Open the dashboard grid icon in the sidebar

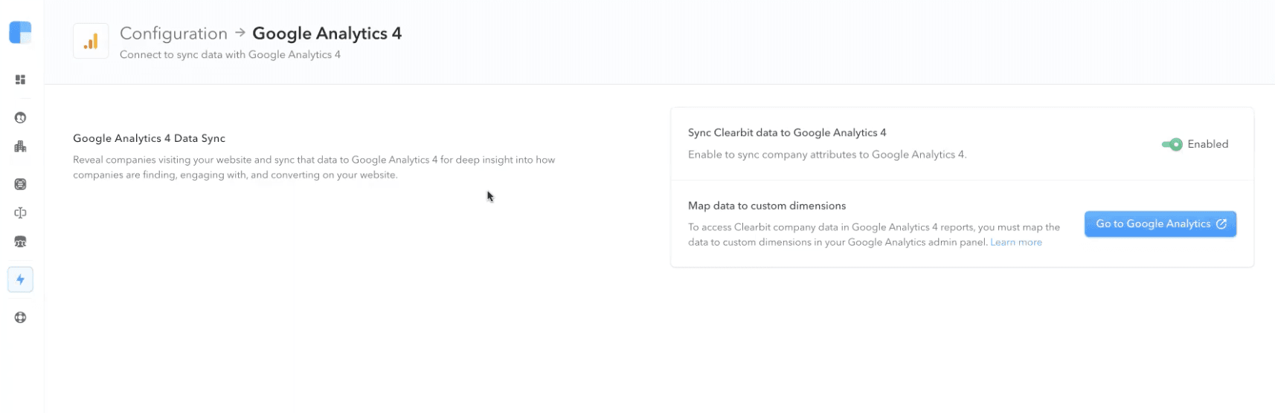pyautogui.click(x=20, y=79)
